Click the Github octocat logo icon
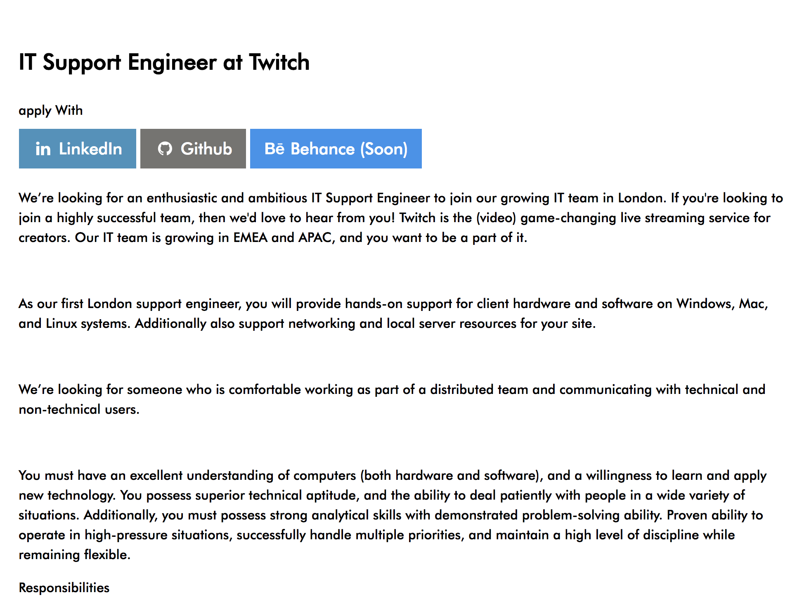Image resolution: width=809 pixels, height=607 pixels. coord(165,149)
